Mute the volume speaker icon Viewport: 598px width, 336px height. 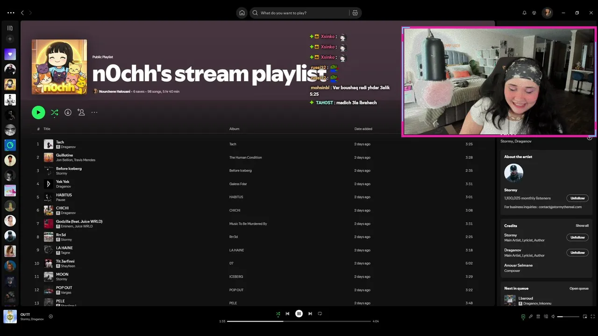click(x=553, y=317)
